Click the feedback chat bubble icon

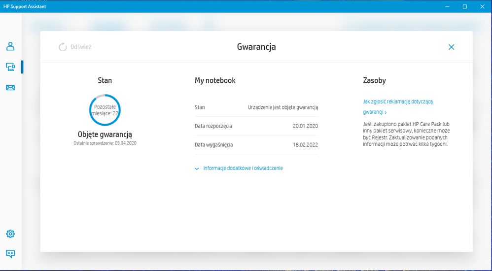(x=10, y=254)
